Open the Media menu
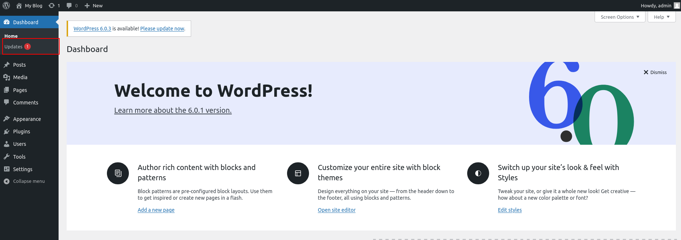The image size is (681, 240). [29, 77]
